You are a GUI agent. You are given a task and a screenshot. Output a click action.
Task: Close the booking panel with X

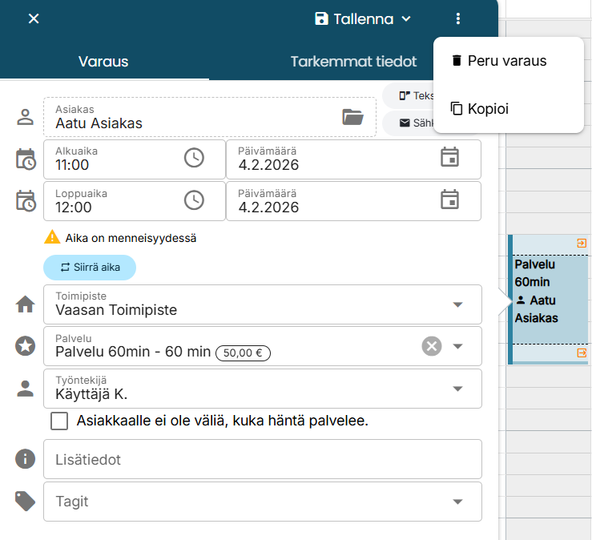click(34, 18)
